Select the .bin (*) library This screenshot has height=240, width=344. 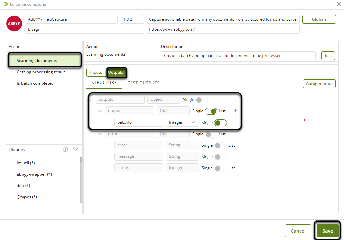coord(23,186)
